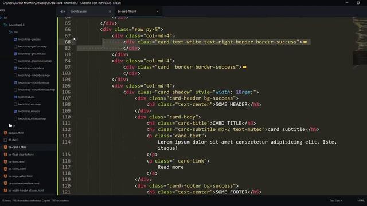The image size is (367, 206).
Task: Click "text-white" class on line 68
Action: 186,42
